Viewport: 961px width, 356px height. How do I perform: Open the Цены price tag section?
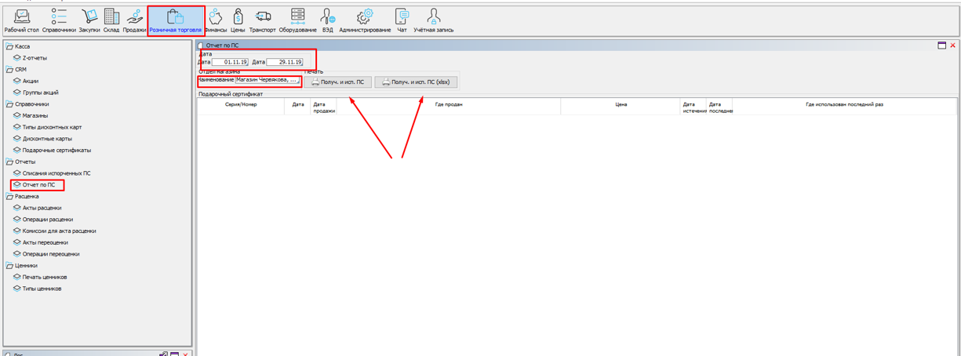pos(238,19)
